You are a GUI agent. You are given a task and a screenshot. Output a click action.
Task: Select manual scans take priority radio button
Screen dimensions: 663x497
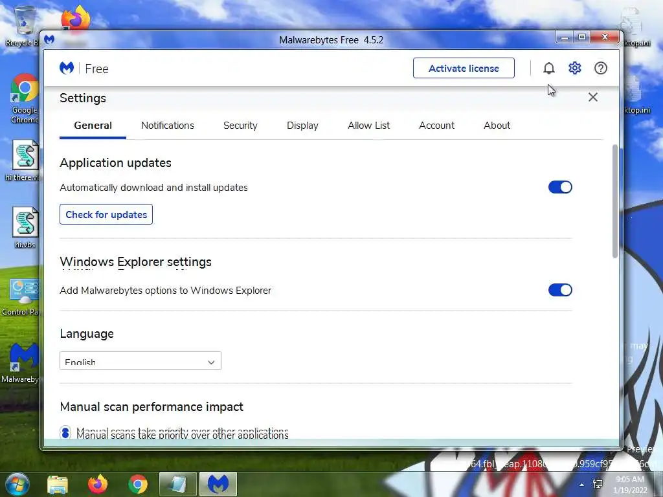pyautogui.click(x=65, y=433)
